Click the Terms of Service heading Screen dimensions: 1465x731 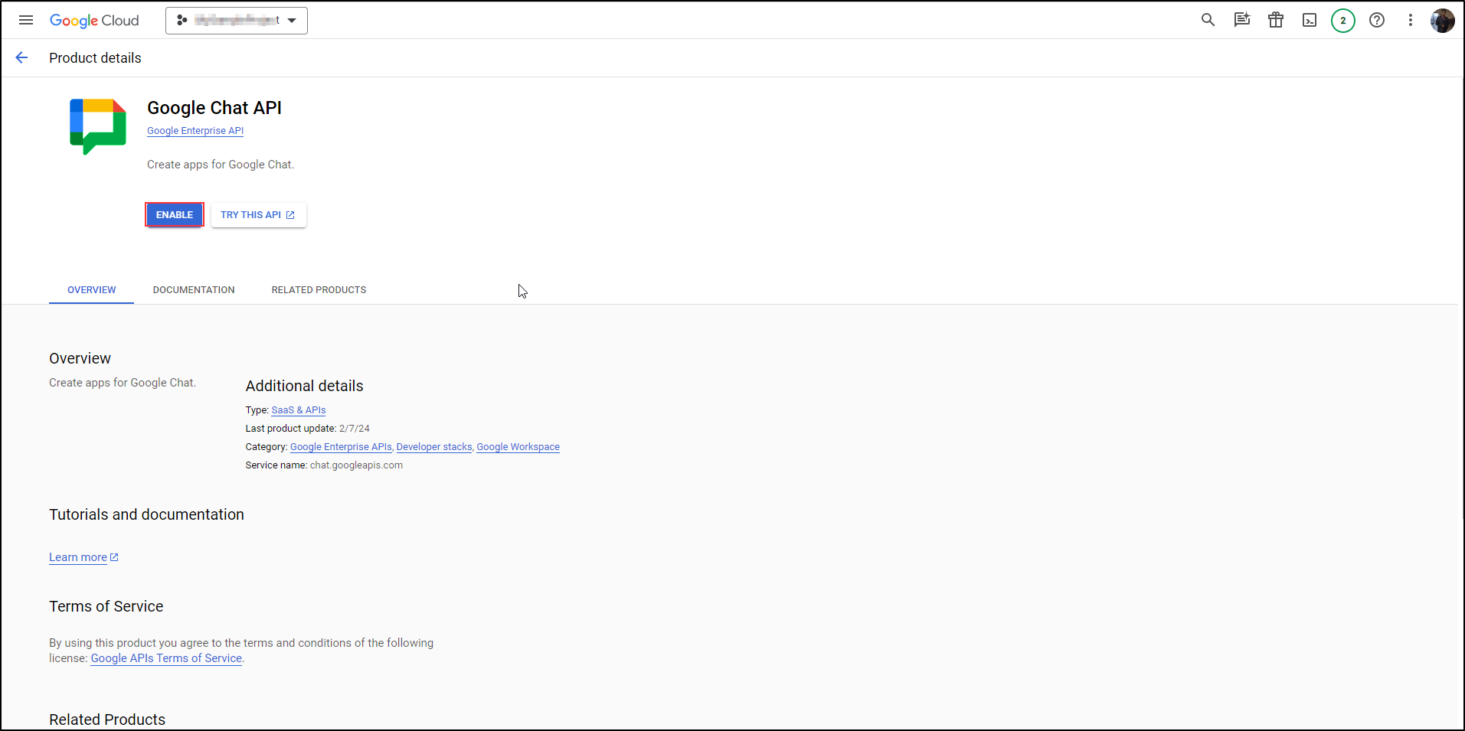tap(106, 606)
